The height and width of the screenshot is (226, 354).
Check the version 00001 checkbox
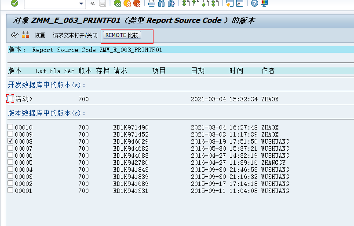[x=10, y=190]
